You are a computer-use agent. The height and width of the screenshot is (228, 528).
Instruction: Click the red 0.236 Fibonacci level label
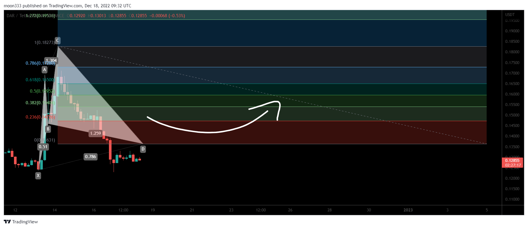coord(40,117)
